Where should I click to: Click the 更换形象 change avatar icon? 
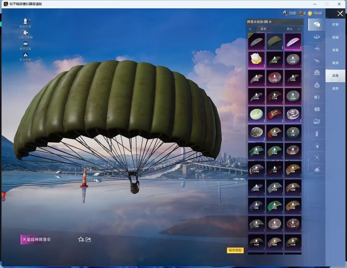click(x=25, y=22)
